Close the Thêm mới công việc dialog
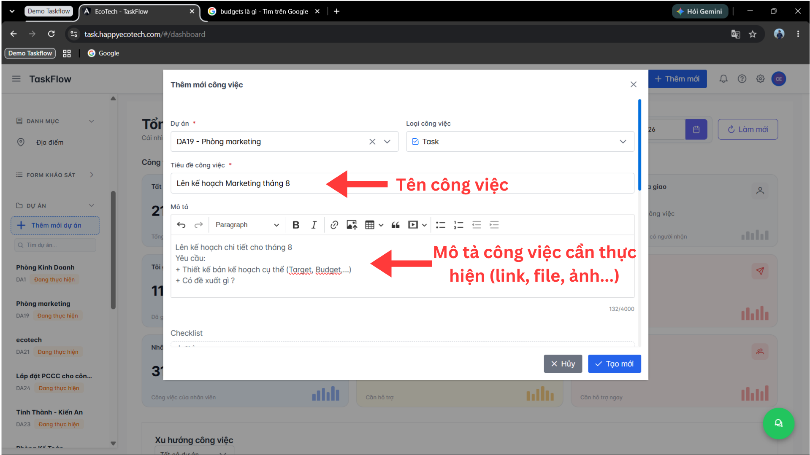The width and height of the screenshot is (810, 455). pyautogui.click(x=633, y=84)
